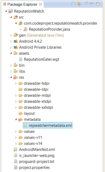Select proguard-project.txt file
Screen dimensions: 105x172
(x=36, y=162)
